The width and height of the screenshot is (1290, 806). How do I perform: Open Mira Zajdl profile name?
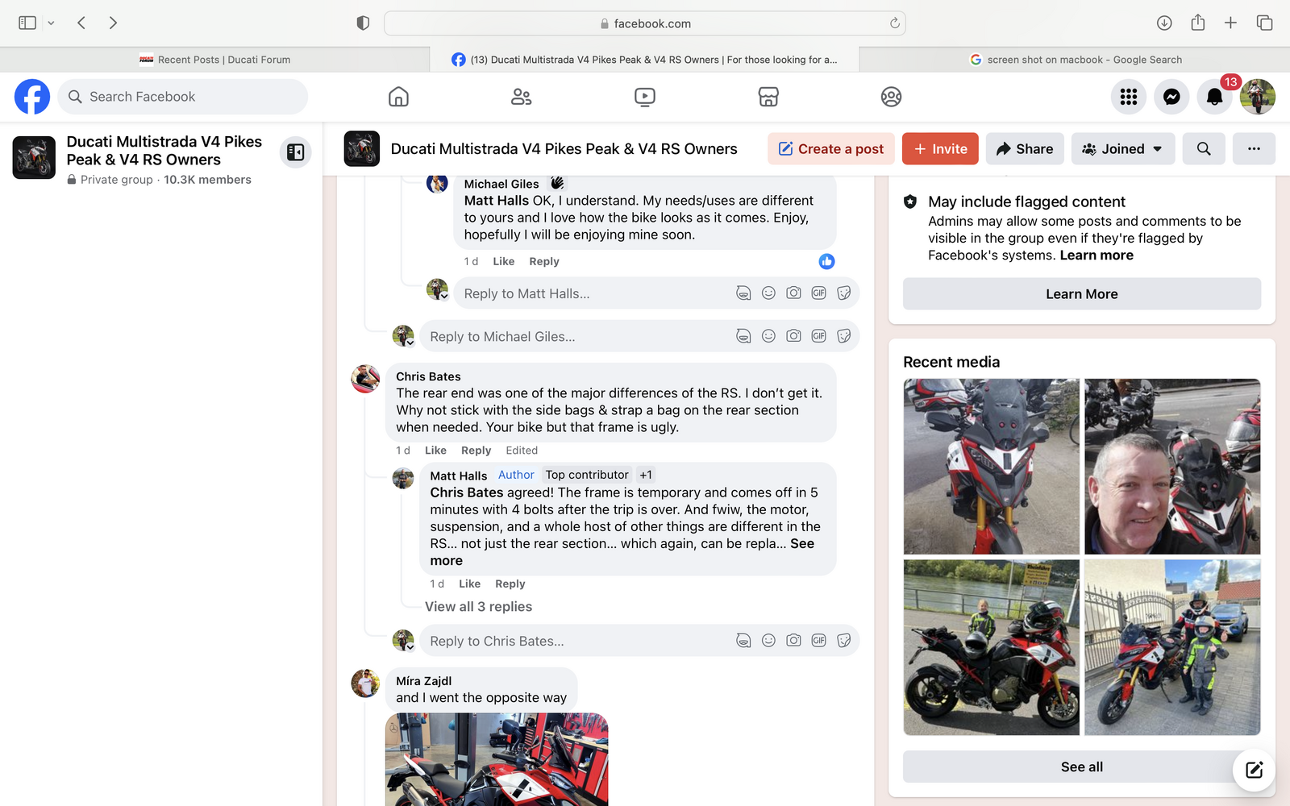[x=423, y=681]
